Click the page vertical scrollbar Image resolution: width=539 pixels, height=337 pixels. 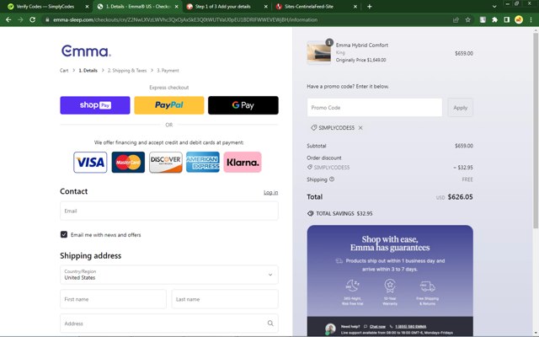tap(536, 131)
